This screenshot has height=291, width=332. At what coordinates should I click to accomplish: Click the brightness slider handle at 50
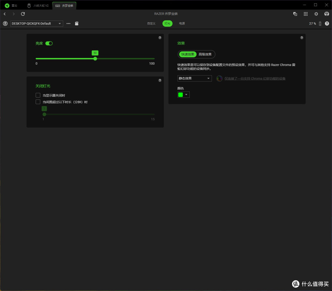click(x=95, y=59)
